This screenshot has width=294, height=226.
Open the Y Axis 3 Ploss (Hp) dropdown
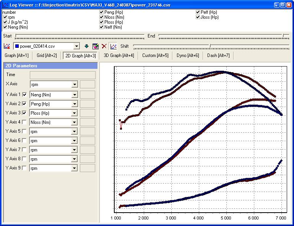click(x=75, y=113)
